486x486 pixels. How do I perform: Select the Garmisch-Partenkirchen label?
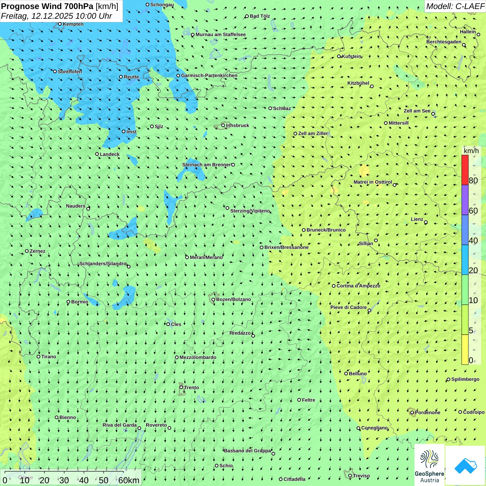(209, 75)
